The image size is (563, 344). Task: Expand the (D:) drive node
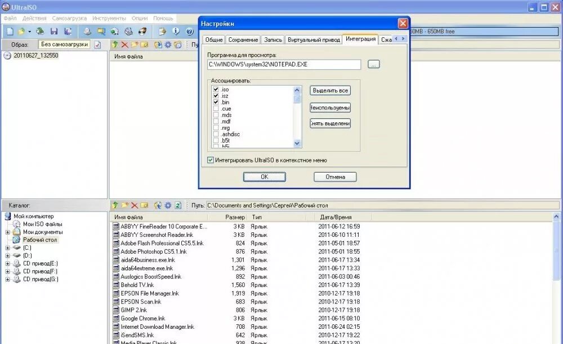click(x=7, y=256)
